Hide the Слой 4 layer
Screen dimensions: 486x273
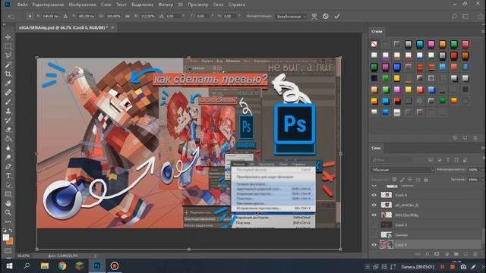coord(374,195)
